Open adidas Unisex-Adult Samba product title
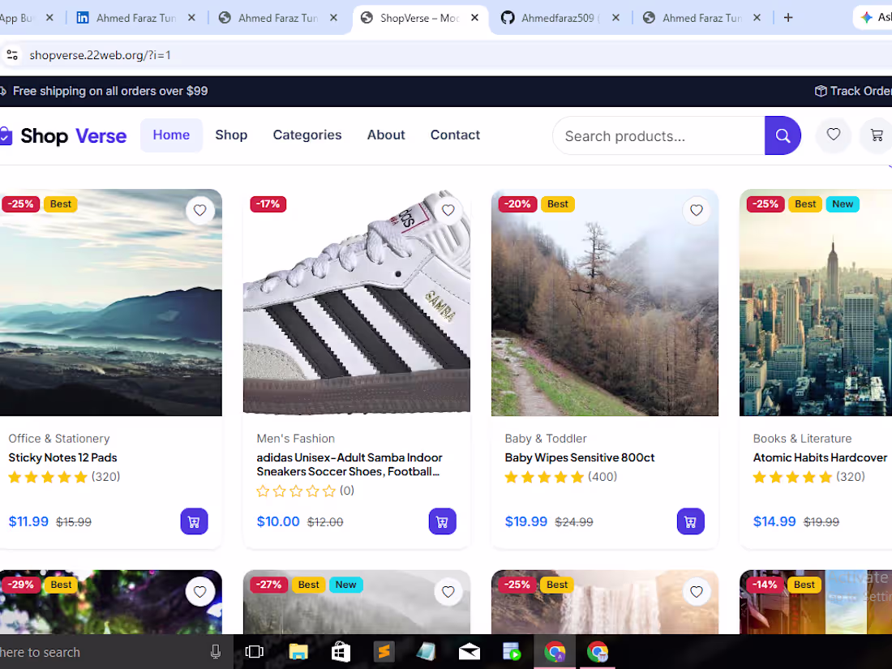The width and height of the screenshot is (892, 669). (350, 464)
